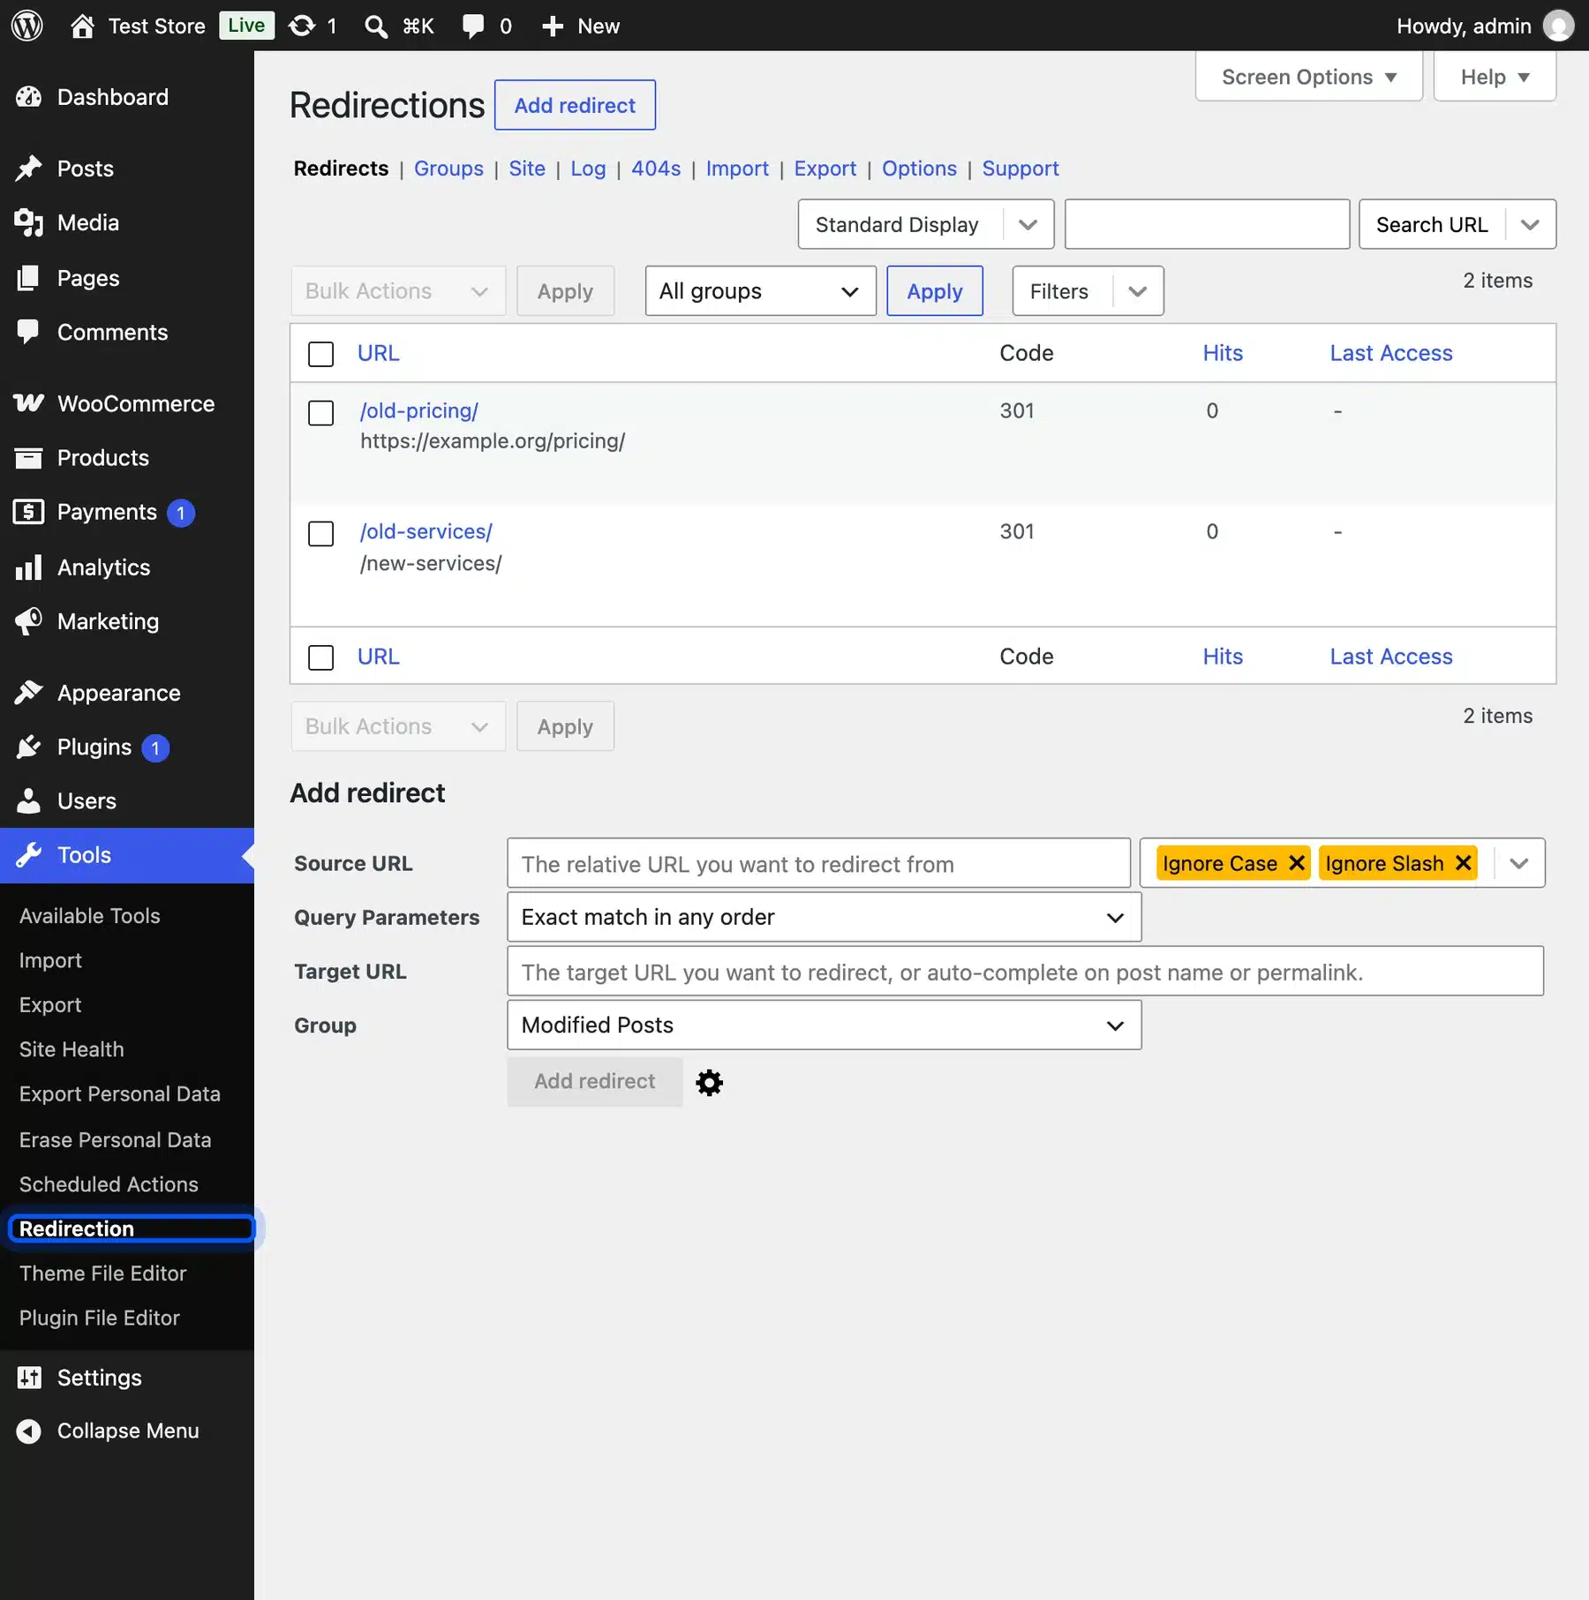Image resolution: width=1589 pixels, height=1600 pixels.
Task: Click the Dashboard gauge icon
Action: [28, 97]
